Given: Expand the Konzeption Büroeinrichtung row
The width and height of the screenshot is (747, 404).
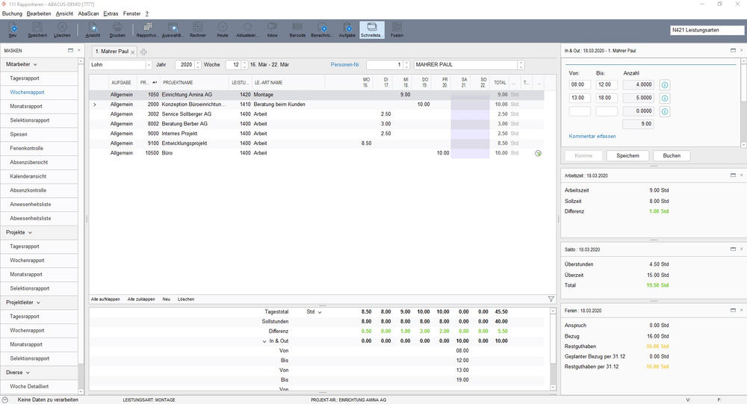Looking at the screenshot, I should click(95, 105).
